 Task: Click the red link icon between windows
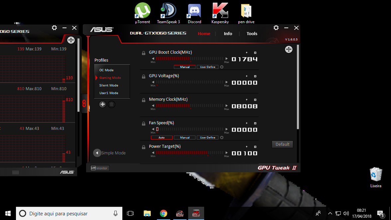coord(84,103)
